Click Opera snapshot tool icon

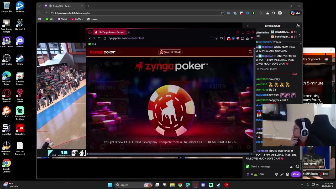point(212,38)
